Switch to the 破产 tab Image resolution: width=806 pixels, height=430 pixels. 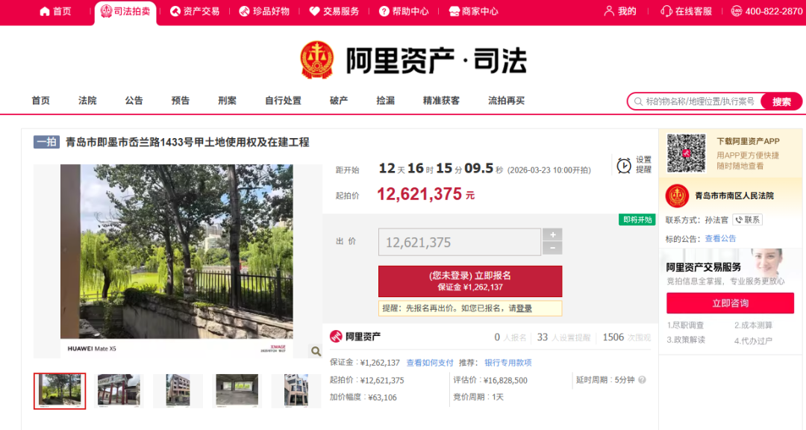(337, 100)
